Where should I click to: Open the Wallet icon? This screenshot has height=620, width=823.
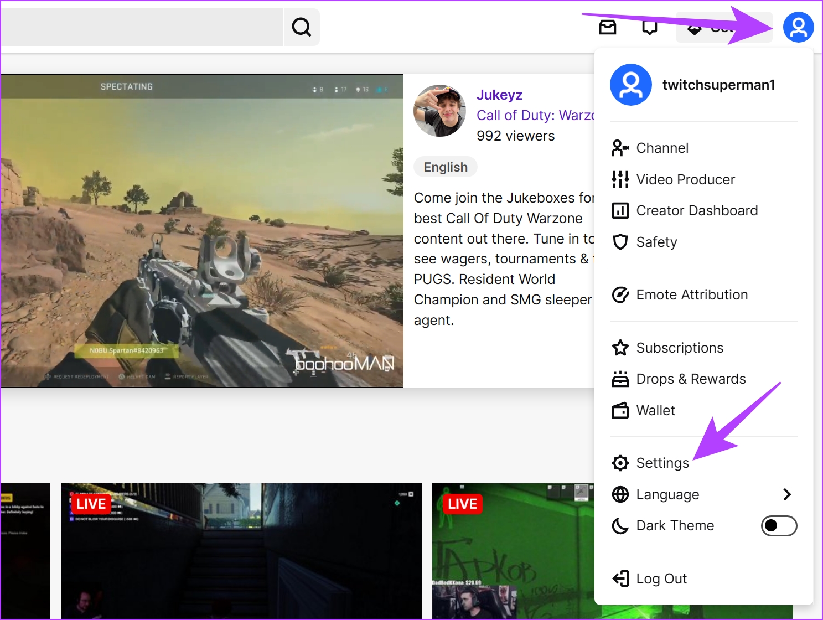620,410
